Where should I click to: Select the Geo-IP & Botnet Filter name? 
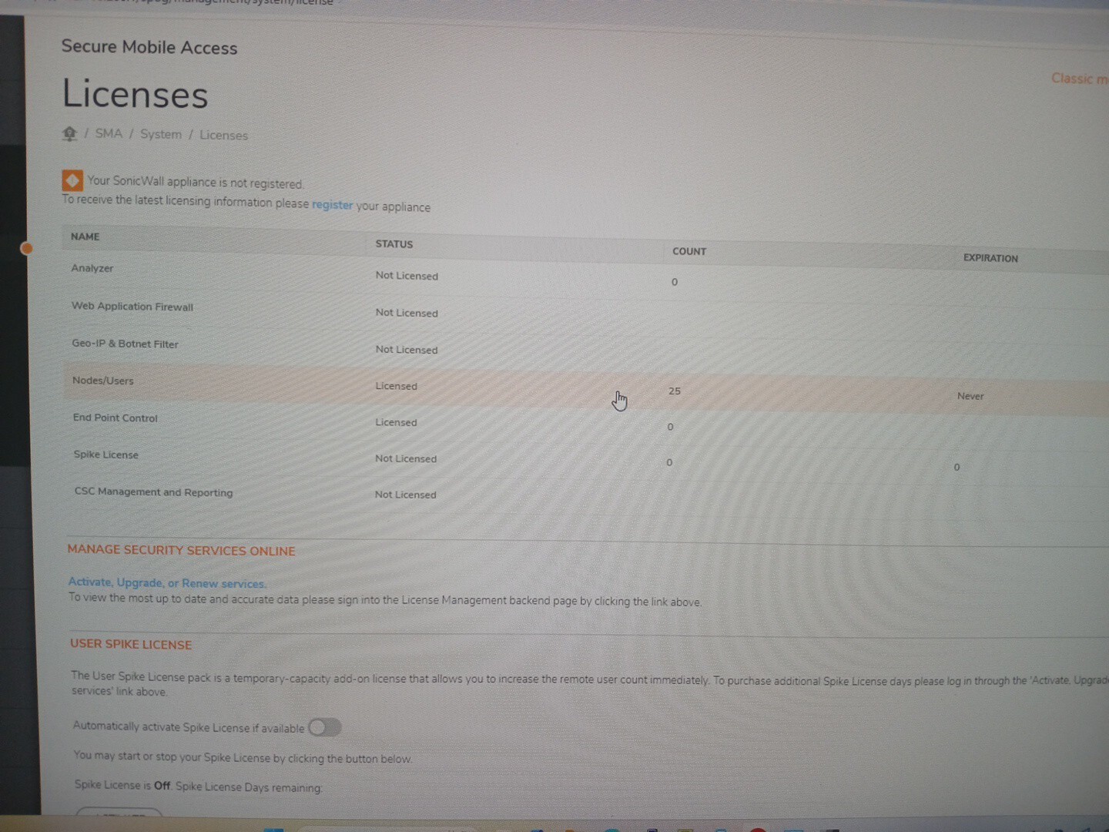pos(125,344)
